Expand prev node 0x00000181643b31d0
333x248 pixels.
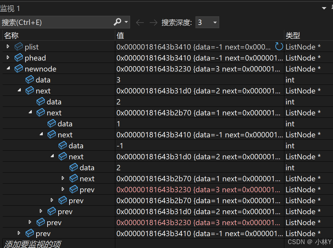[x=41, y=211]
